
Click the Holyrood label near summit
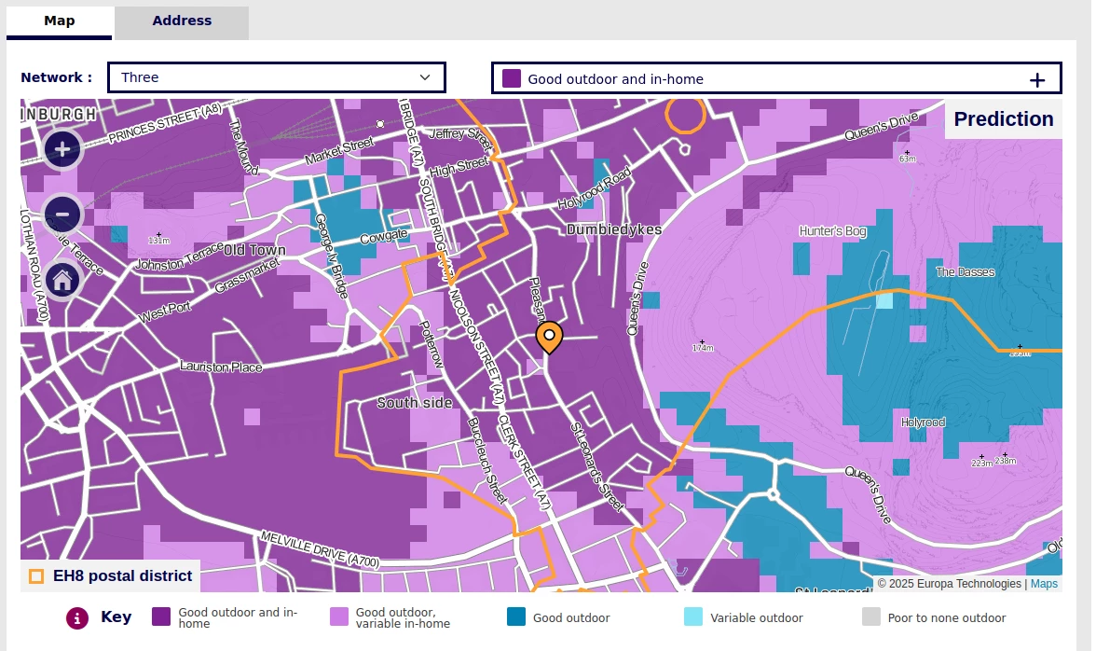[x=923, y=422]
